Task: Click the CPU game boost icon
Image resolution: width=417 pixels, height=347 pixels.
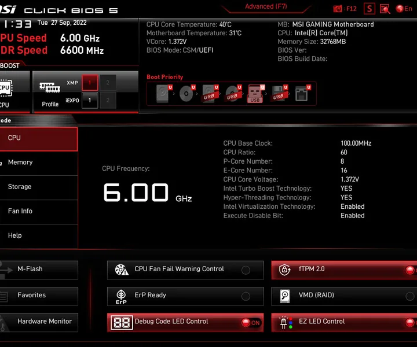Action: click(x=5, y=87)
